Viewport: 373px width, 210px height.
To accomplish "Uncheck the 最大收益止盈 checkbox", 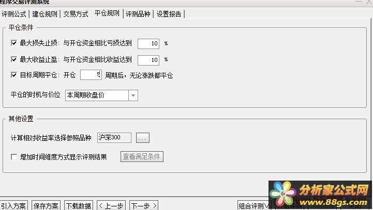I will tap(14, 59).
